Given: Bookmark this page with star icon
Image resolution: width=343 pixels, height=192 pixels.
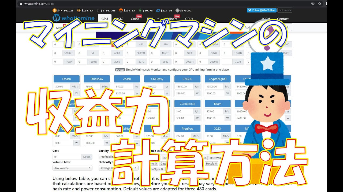Looking at the screenshot, I should pos(320,4).
